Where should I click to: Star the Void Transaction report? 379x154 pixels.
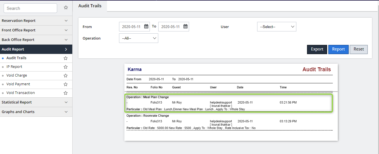[66, 93]
